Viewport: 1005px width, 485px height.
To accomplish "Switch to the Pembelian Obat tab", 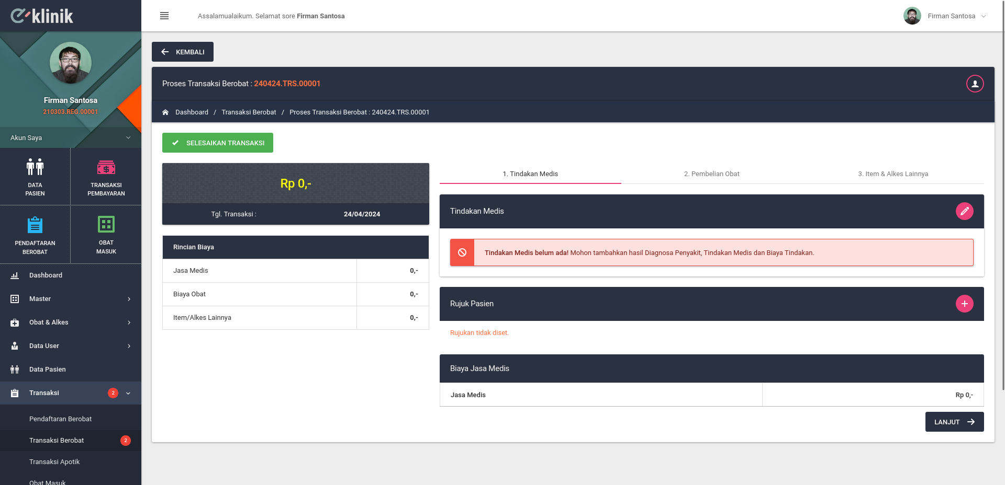I will [x=712, y=174].
